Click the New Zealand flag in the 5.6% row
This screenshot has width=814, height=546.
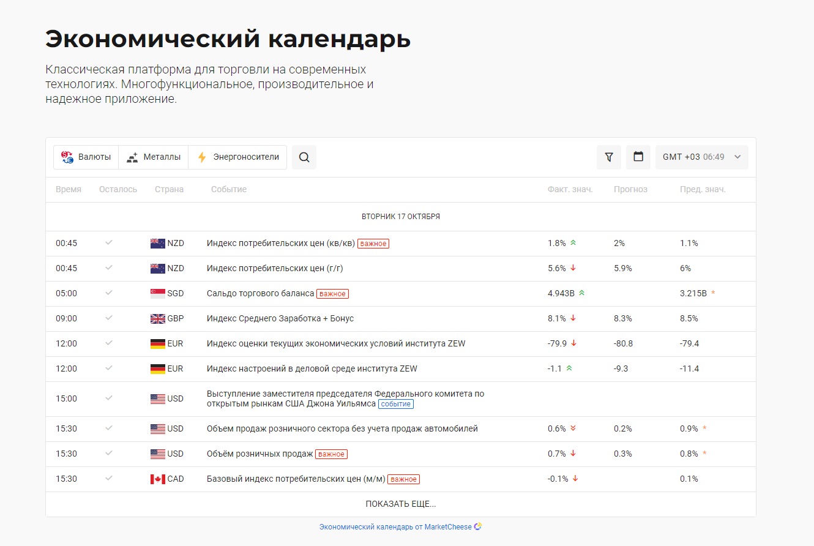click(157, 269)
